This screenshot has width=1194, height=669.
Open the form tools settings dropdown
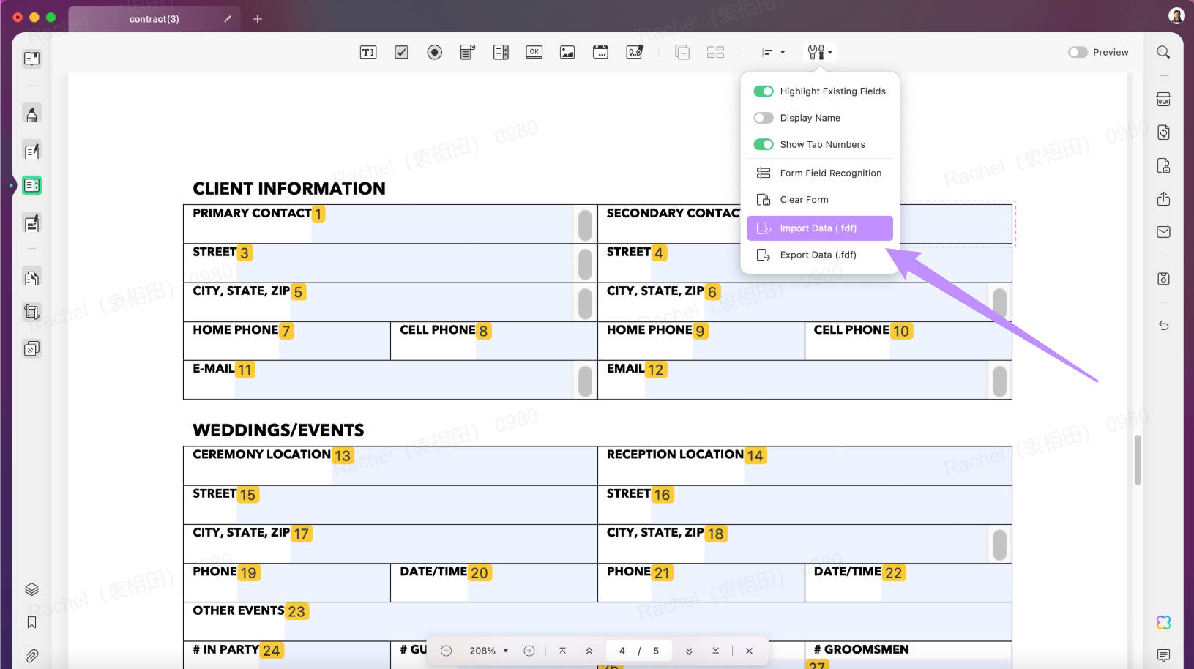click(x=820, y=52)
